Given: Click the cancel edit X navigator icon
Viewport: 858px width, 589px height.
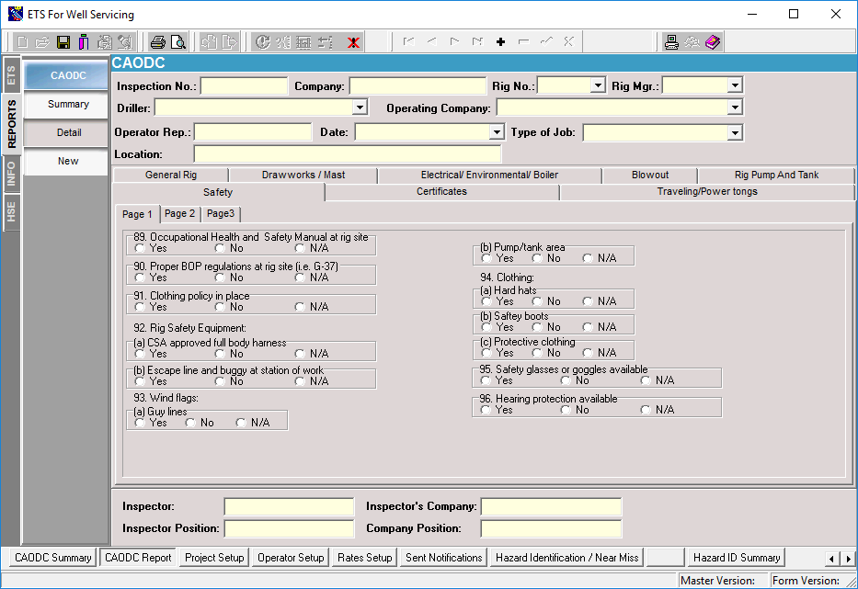Looking at the screenshot, I should [569, 41].
